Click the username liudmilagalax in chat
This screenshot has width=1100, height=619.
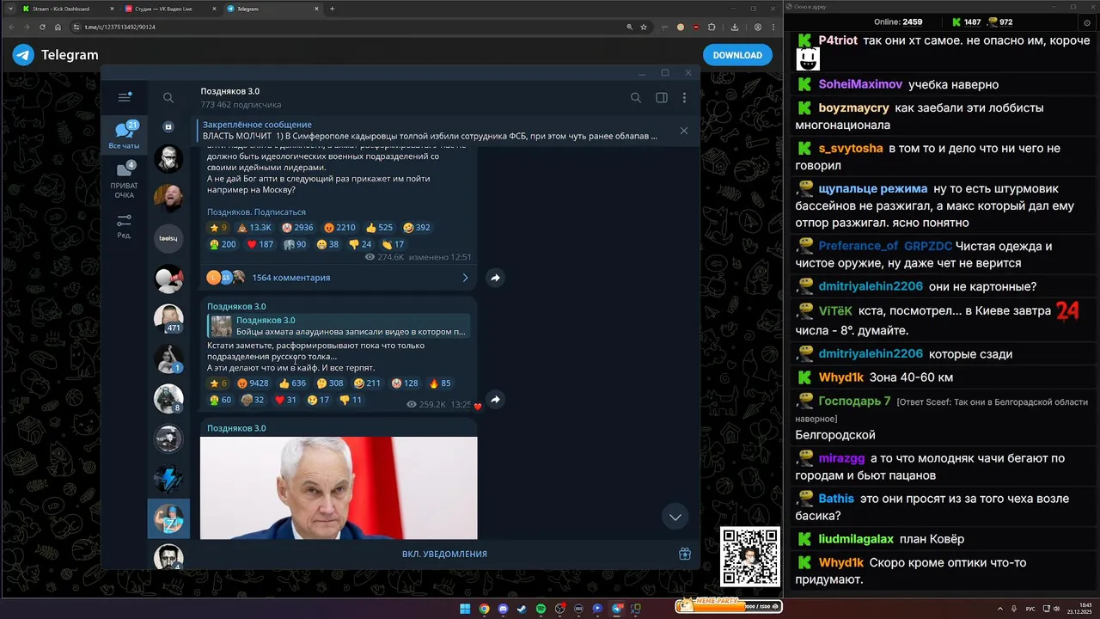pos(856,539)
